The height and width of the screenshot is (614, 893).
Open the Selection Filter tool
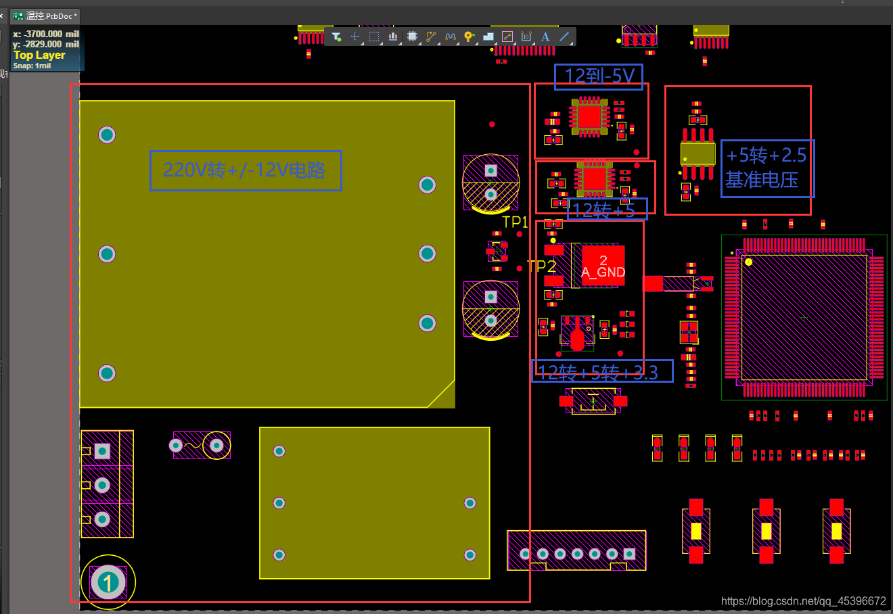click(336, 37)
